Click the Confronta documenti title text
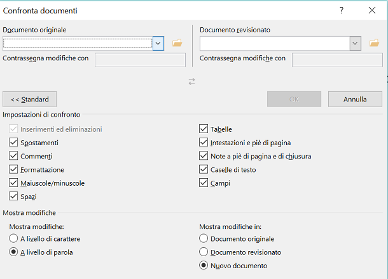388x279 pixels. (40, 11)
